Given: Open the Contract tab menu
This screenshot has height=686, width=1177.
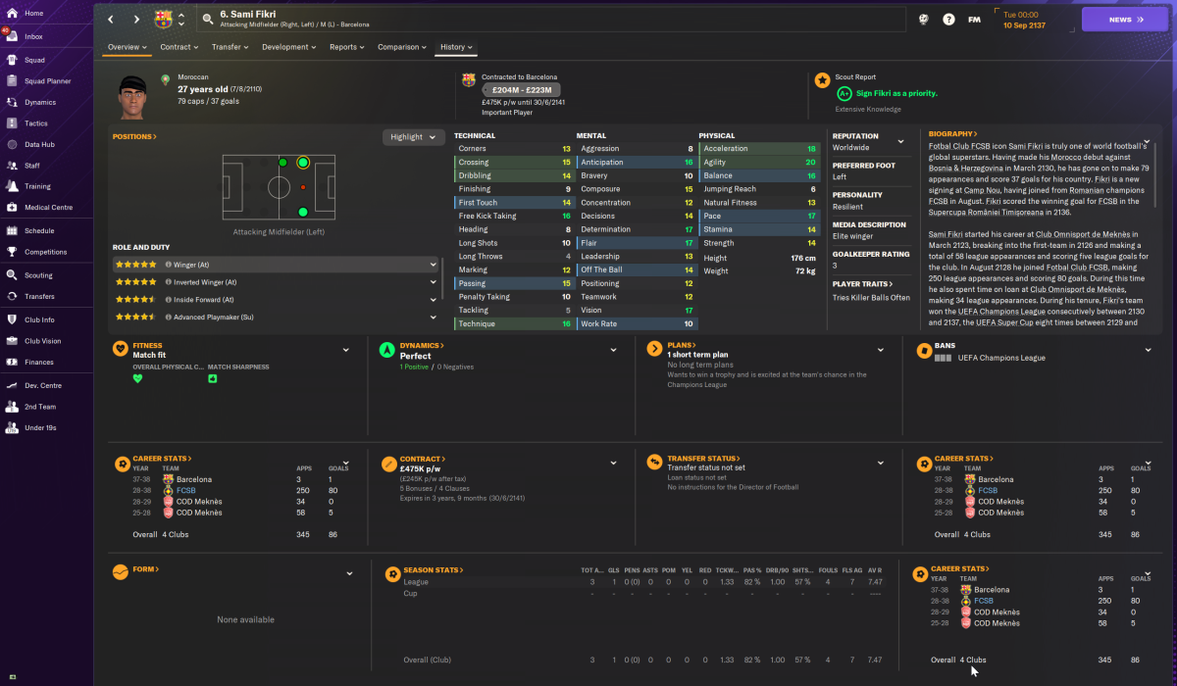Looking at the screenshot, I should [x=179, y=47].
